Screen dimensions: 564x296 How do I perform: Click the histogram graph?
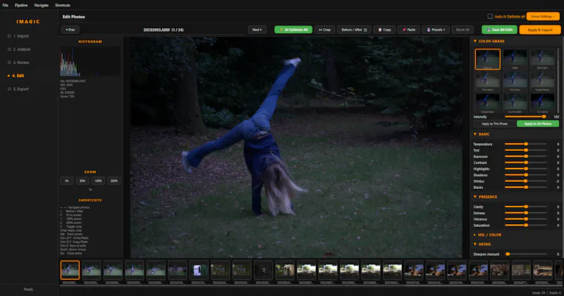(90, 61)
